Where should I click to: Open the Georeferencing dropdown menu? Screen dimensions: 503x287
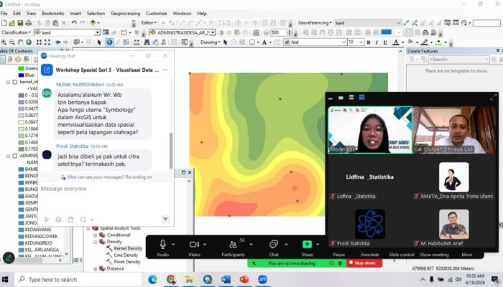point(315,23)
